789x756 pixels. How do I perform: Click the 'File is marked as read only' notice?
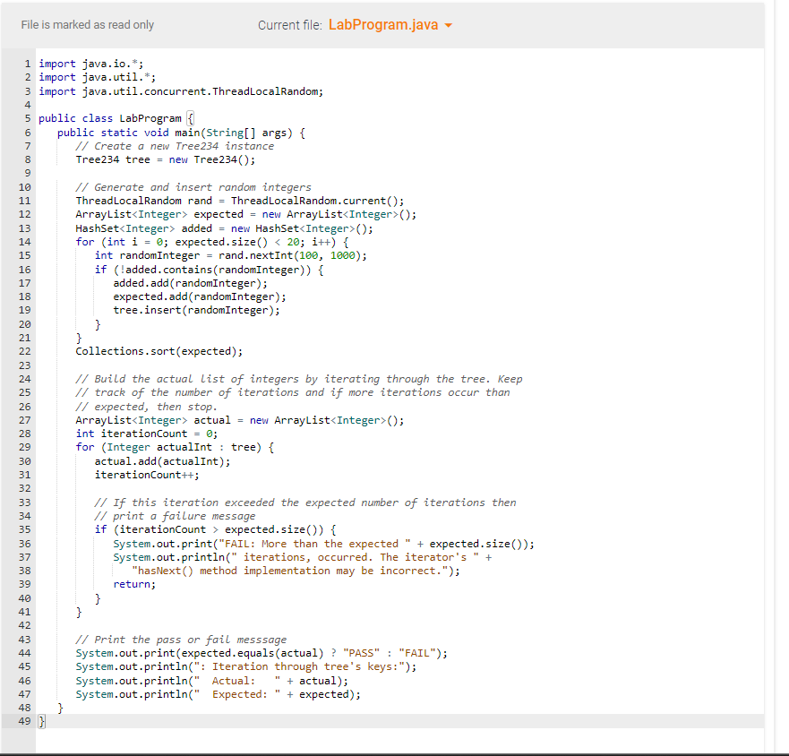click(87, 25)
